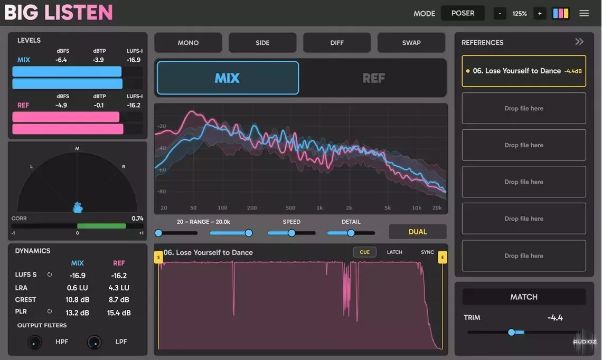Collapse the References panel with double chevron
The image size is (602, 360).
click(x=579, y=42)
